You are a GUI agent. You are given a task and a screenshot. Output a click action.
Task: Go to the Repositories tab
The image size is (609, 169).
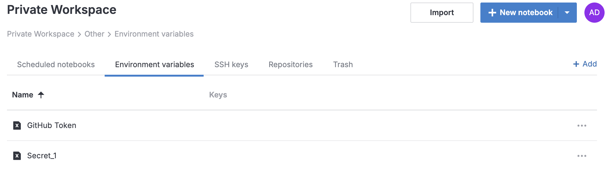point(291,65)
